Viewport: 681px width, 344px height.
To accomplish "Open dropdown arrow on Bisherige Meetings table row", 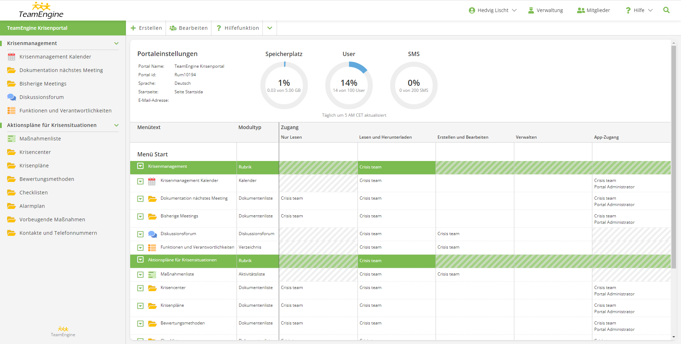I will (140, 217).
